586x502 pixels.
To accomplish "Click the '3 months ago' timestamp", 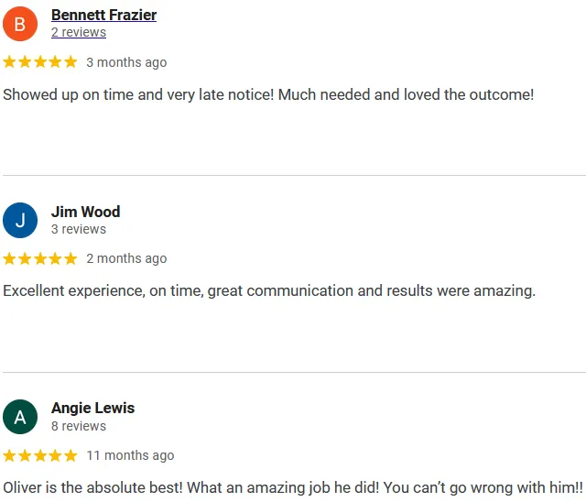I will [126, 62].
